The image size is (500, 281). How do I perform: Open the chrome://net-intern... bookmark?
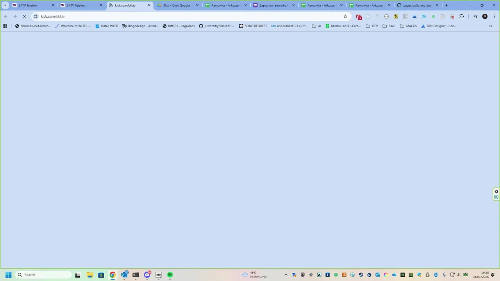tap(33, 26)
